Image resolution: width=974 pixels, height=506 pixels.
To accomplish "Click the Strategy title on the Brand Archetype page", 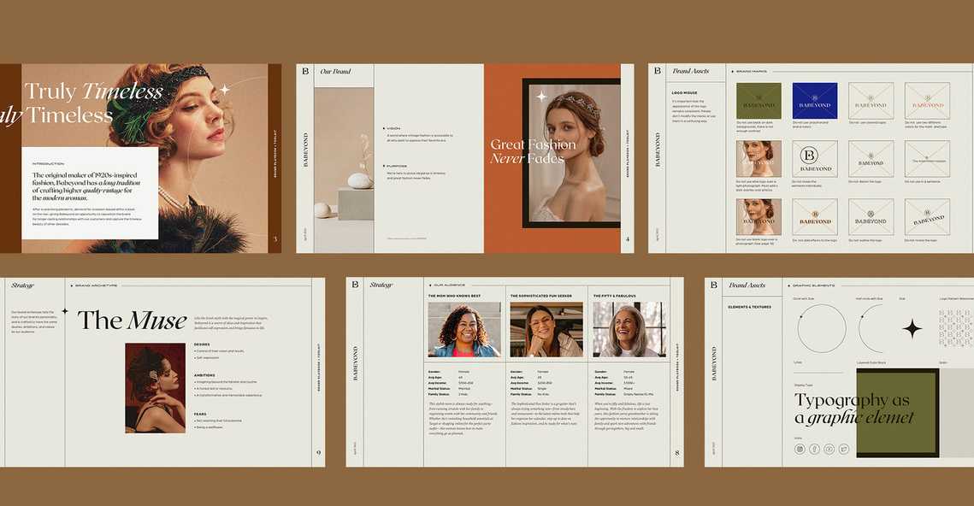I will click(22, 285).
